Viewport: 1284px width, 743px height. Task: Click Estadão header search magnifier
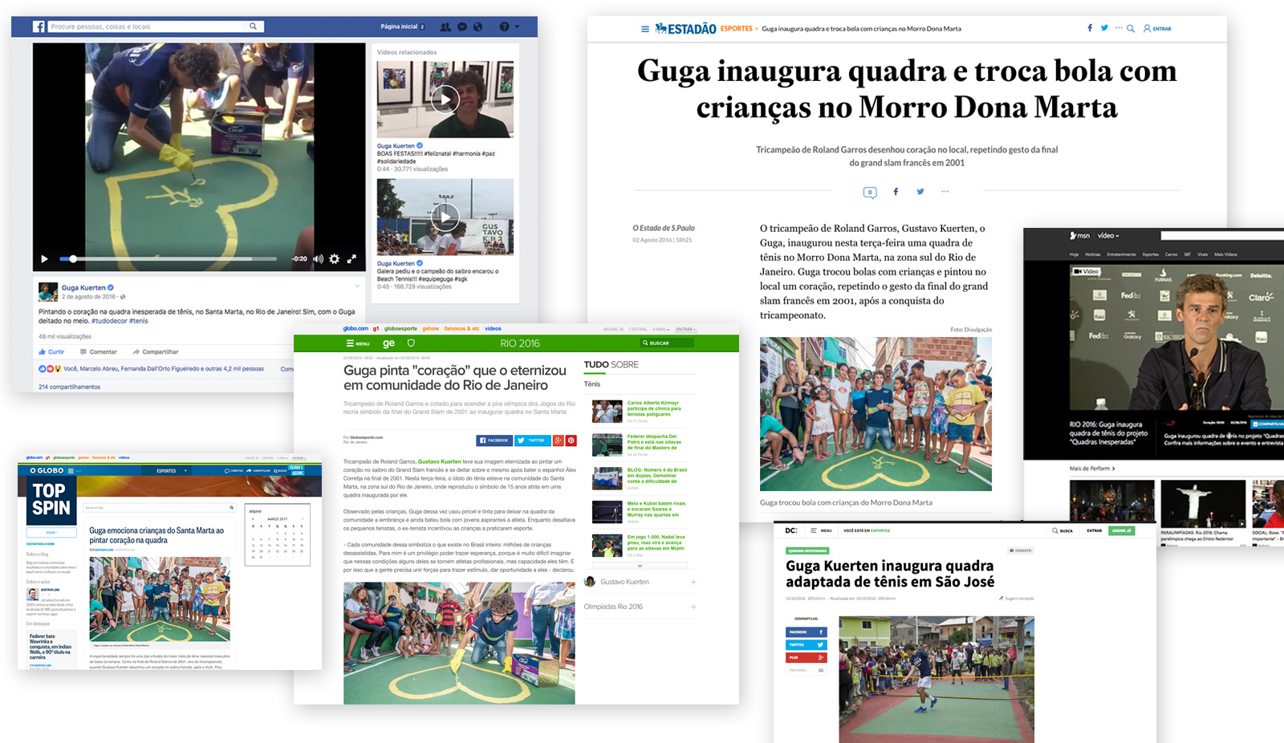(1131, 28)
